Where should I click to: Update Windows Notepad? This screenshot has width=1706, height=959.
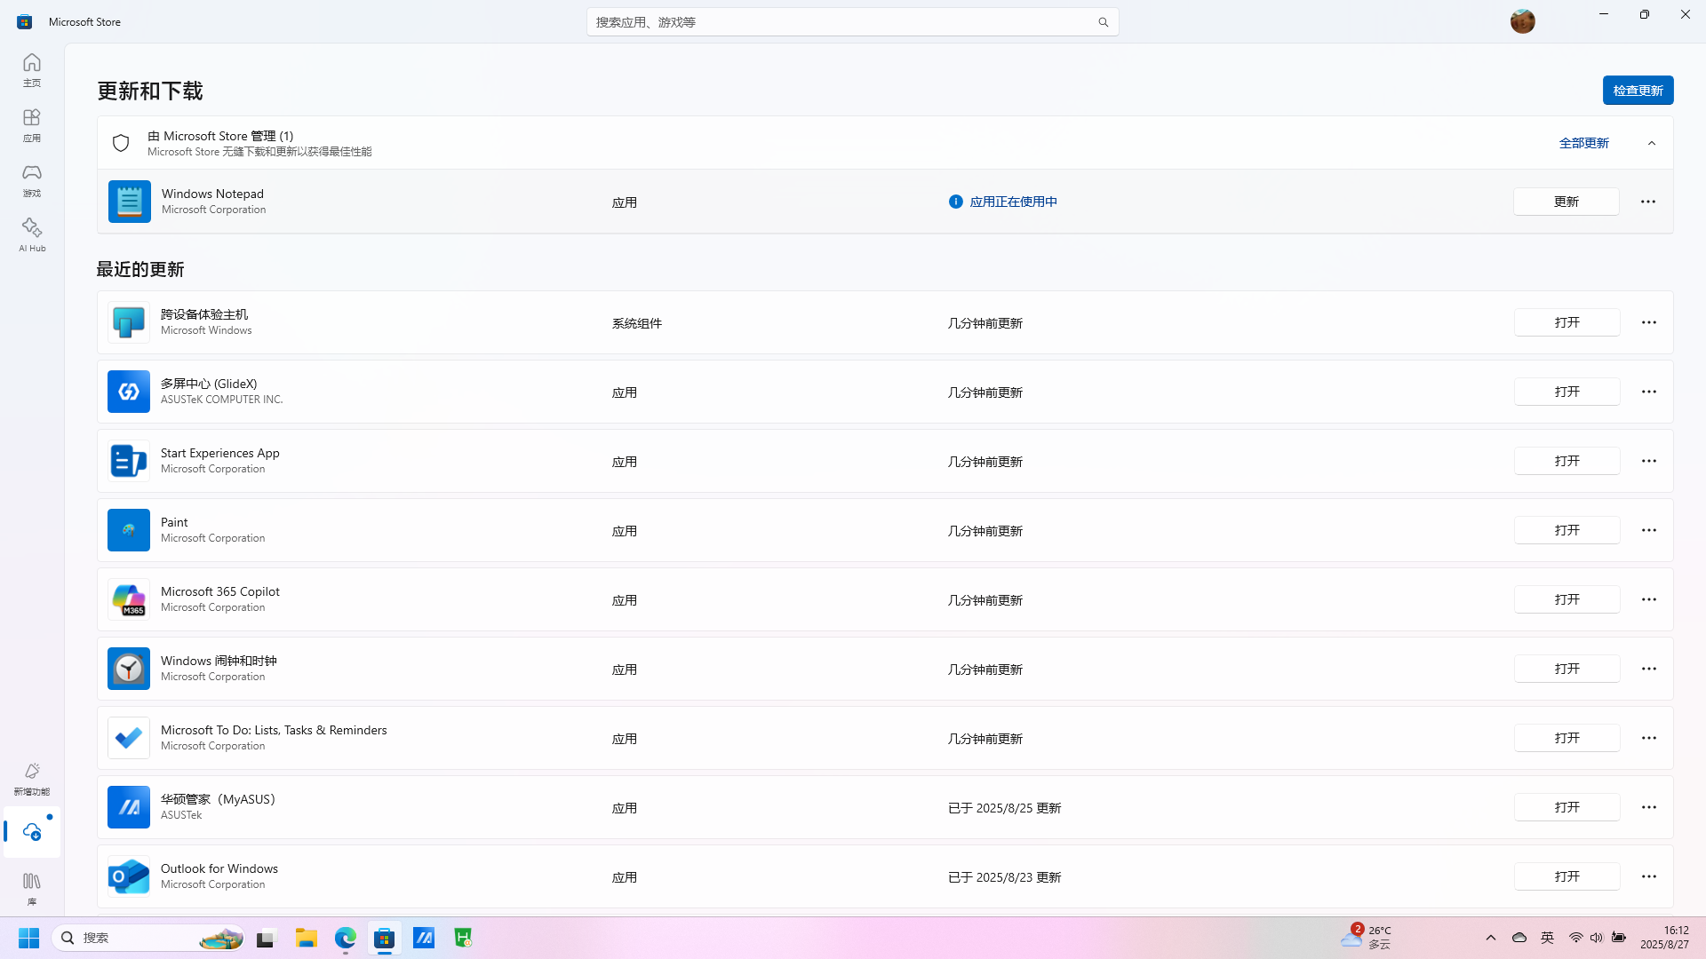[1566, 202]
